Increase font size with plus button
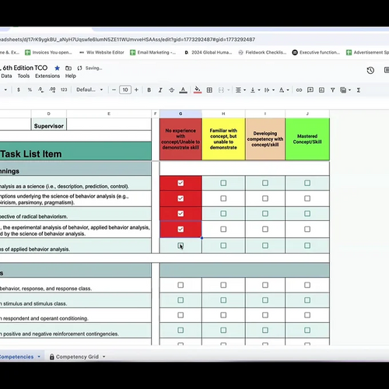389x389 pixels. 136,89
